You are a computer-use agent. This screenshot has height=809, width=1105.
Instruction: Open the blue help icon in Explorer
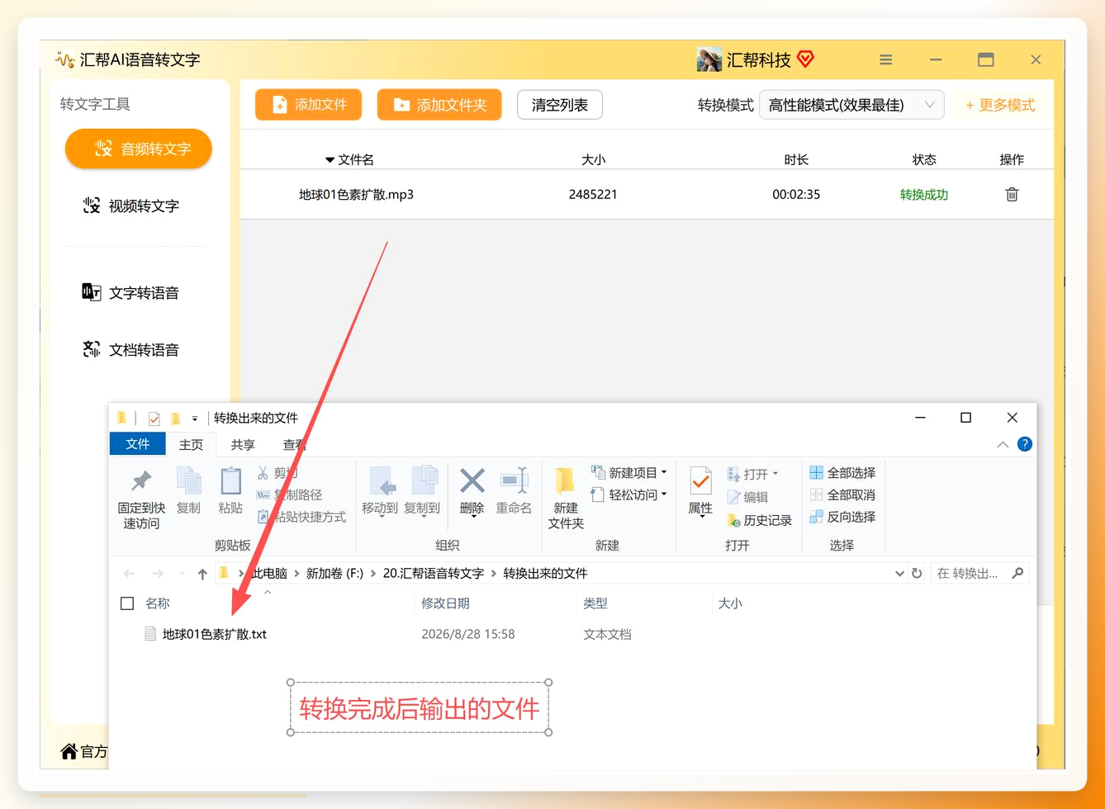point(1024,444)
